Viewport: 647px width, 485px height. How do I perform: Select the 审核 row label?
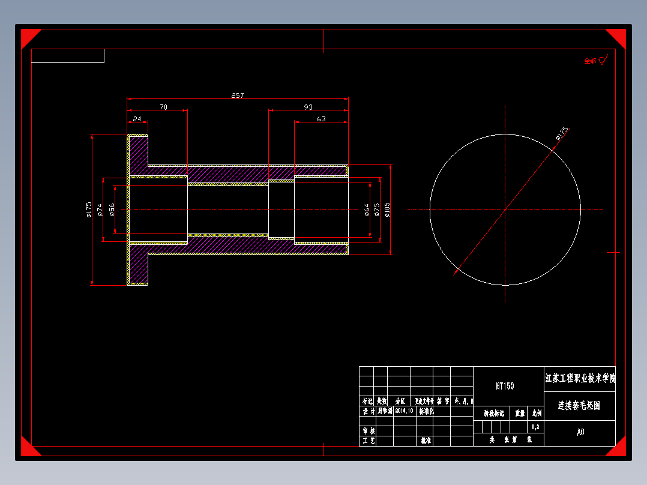click(369, 431)
